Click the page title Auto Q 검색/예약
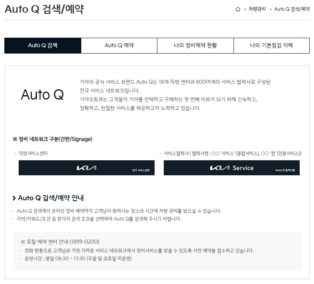Viewport: 314px width, 284px height. click(44, 9)
